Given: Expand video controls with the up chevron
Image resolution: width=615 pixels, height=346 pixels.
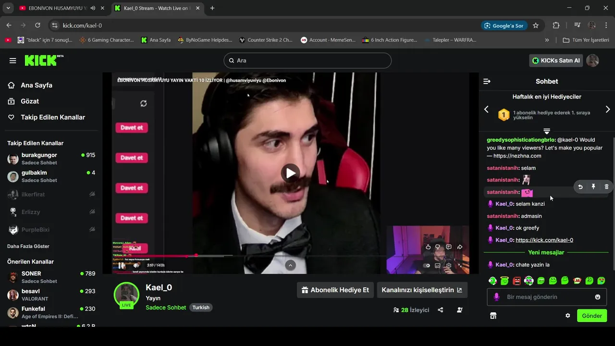Looking at the screenshot, I should pos(290,265).
